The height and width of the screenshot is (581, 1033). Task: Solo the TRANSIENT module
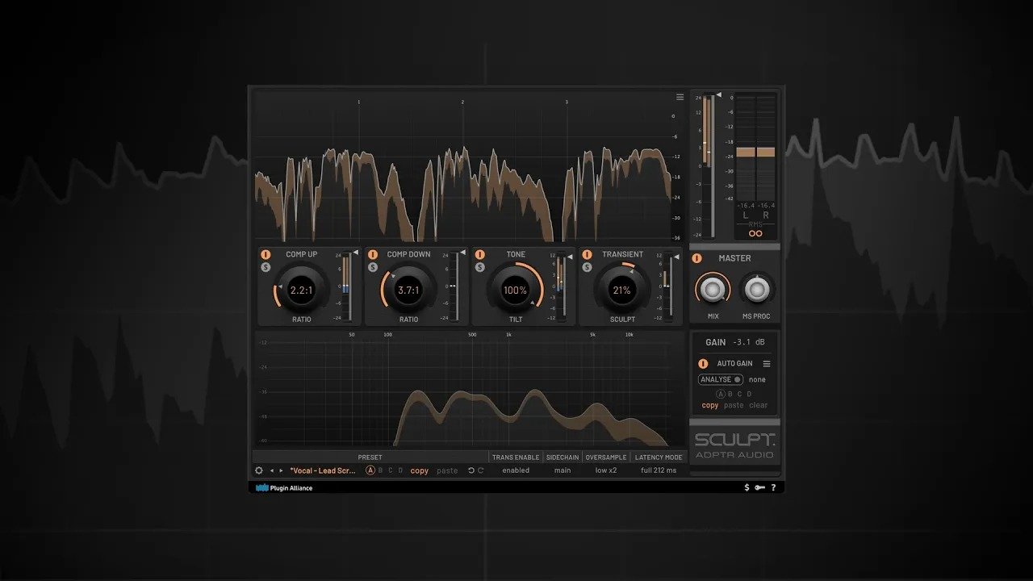587,267
